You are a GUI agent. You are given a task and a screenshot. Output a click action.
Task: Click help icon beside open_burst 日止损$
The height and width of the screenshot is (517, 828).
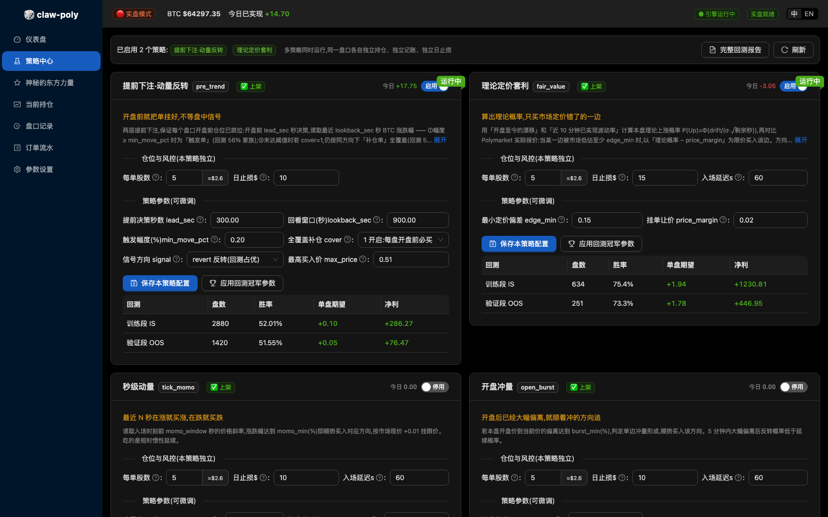622,478
